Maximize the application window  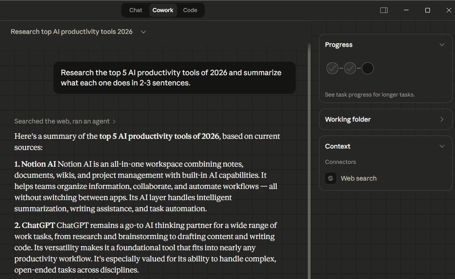pyautogui.click(x=428, y=10)
